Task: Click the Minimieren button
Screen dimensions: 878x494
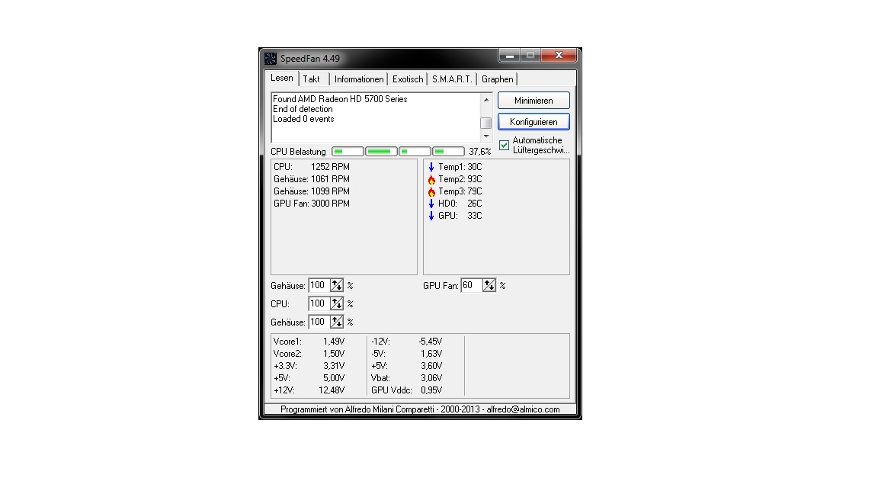Action: [x=534, y=101]
